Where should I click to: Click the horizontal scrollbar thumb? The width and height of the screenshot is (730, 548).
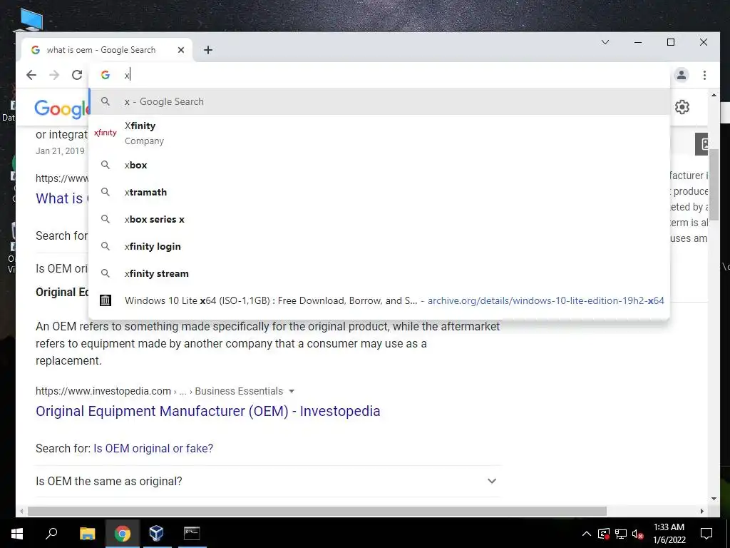(x=317, y=511)
